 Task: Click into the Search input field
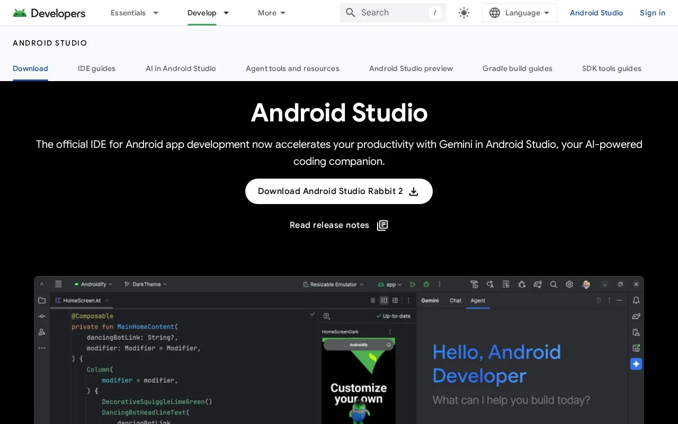[393, 13]
